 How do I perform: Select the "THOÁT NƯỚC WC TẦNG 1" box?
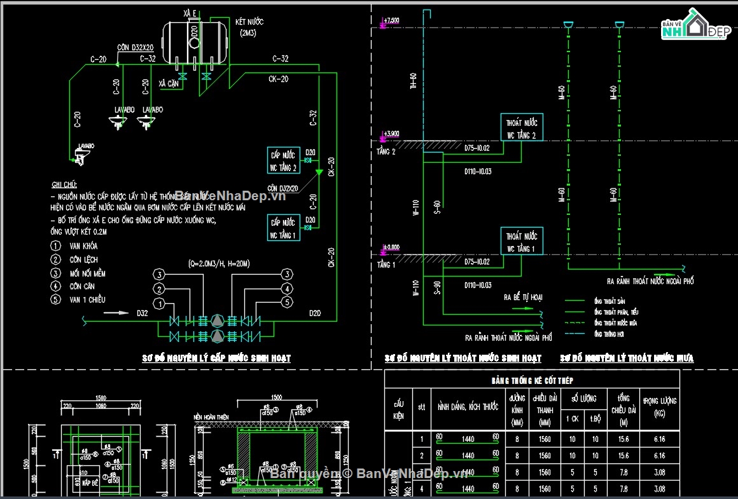pos(522,242)
